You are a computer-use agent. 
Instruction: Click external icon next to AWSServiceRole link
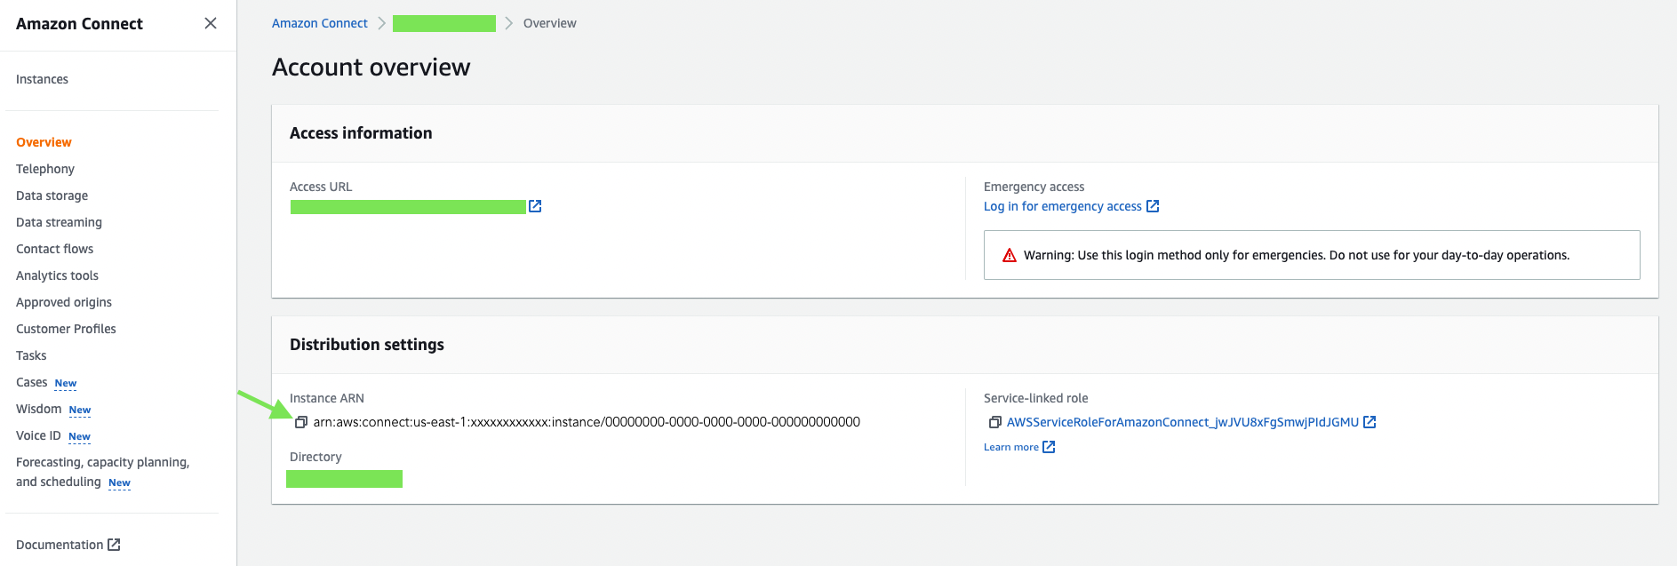click(1370, 422)
